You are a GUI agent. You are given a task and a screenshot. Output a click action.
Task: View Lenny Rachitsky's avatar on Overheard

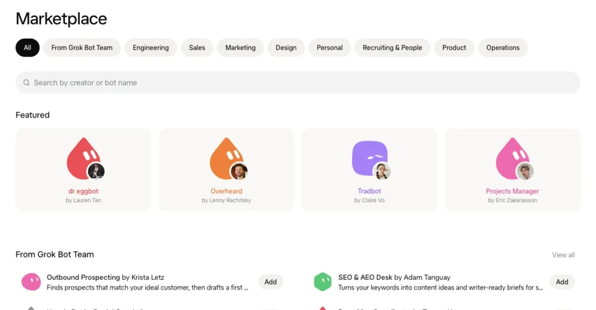coord(239,171)
